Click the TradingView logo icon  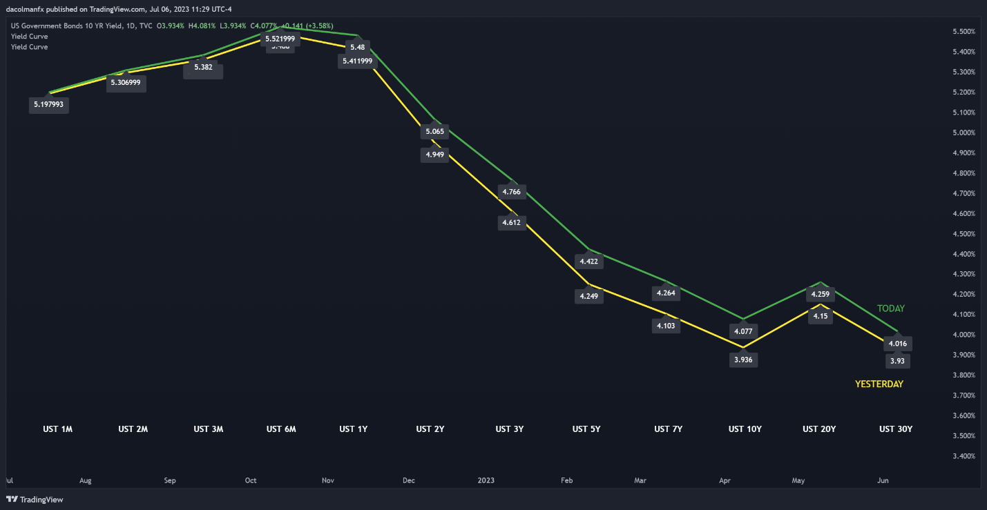pos(12,499)
